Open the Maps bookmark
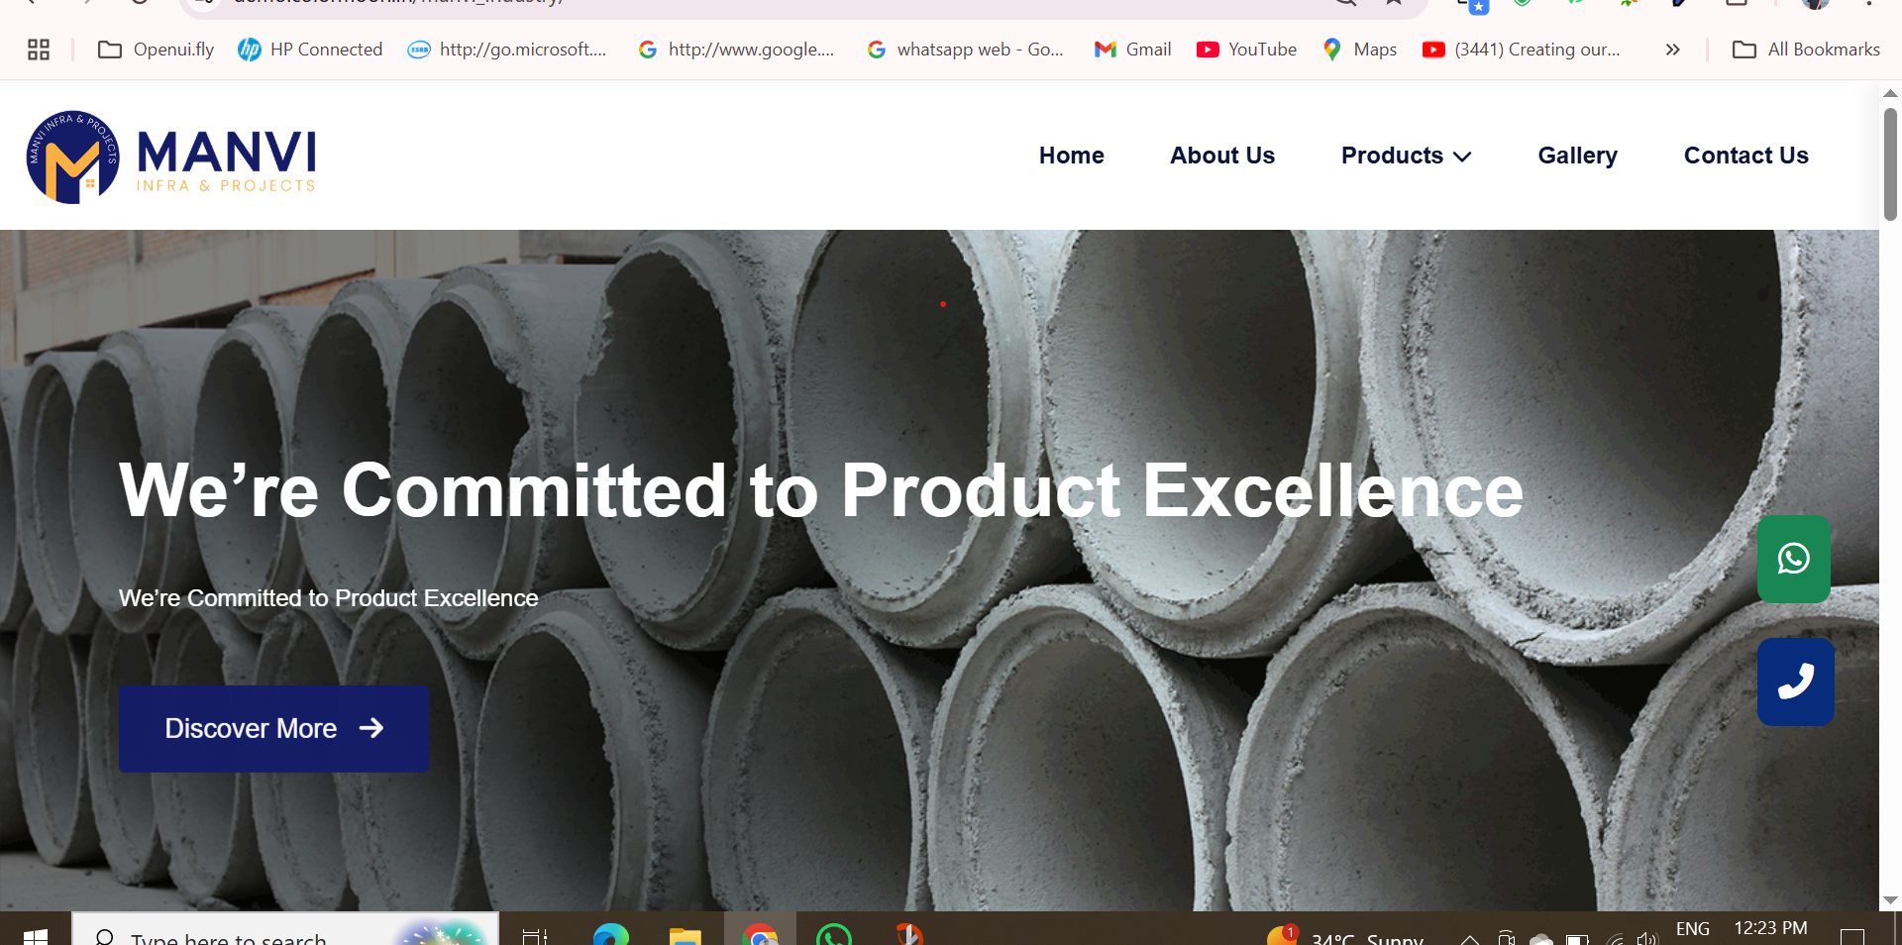 coord(1359,50)
